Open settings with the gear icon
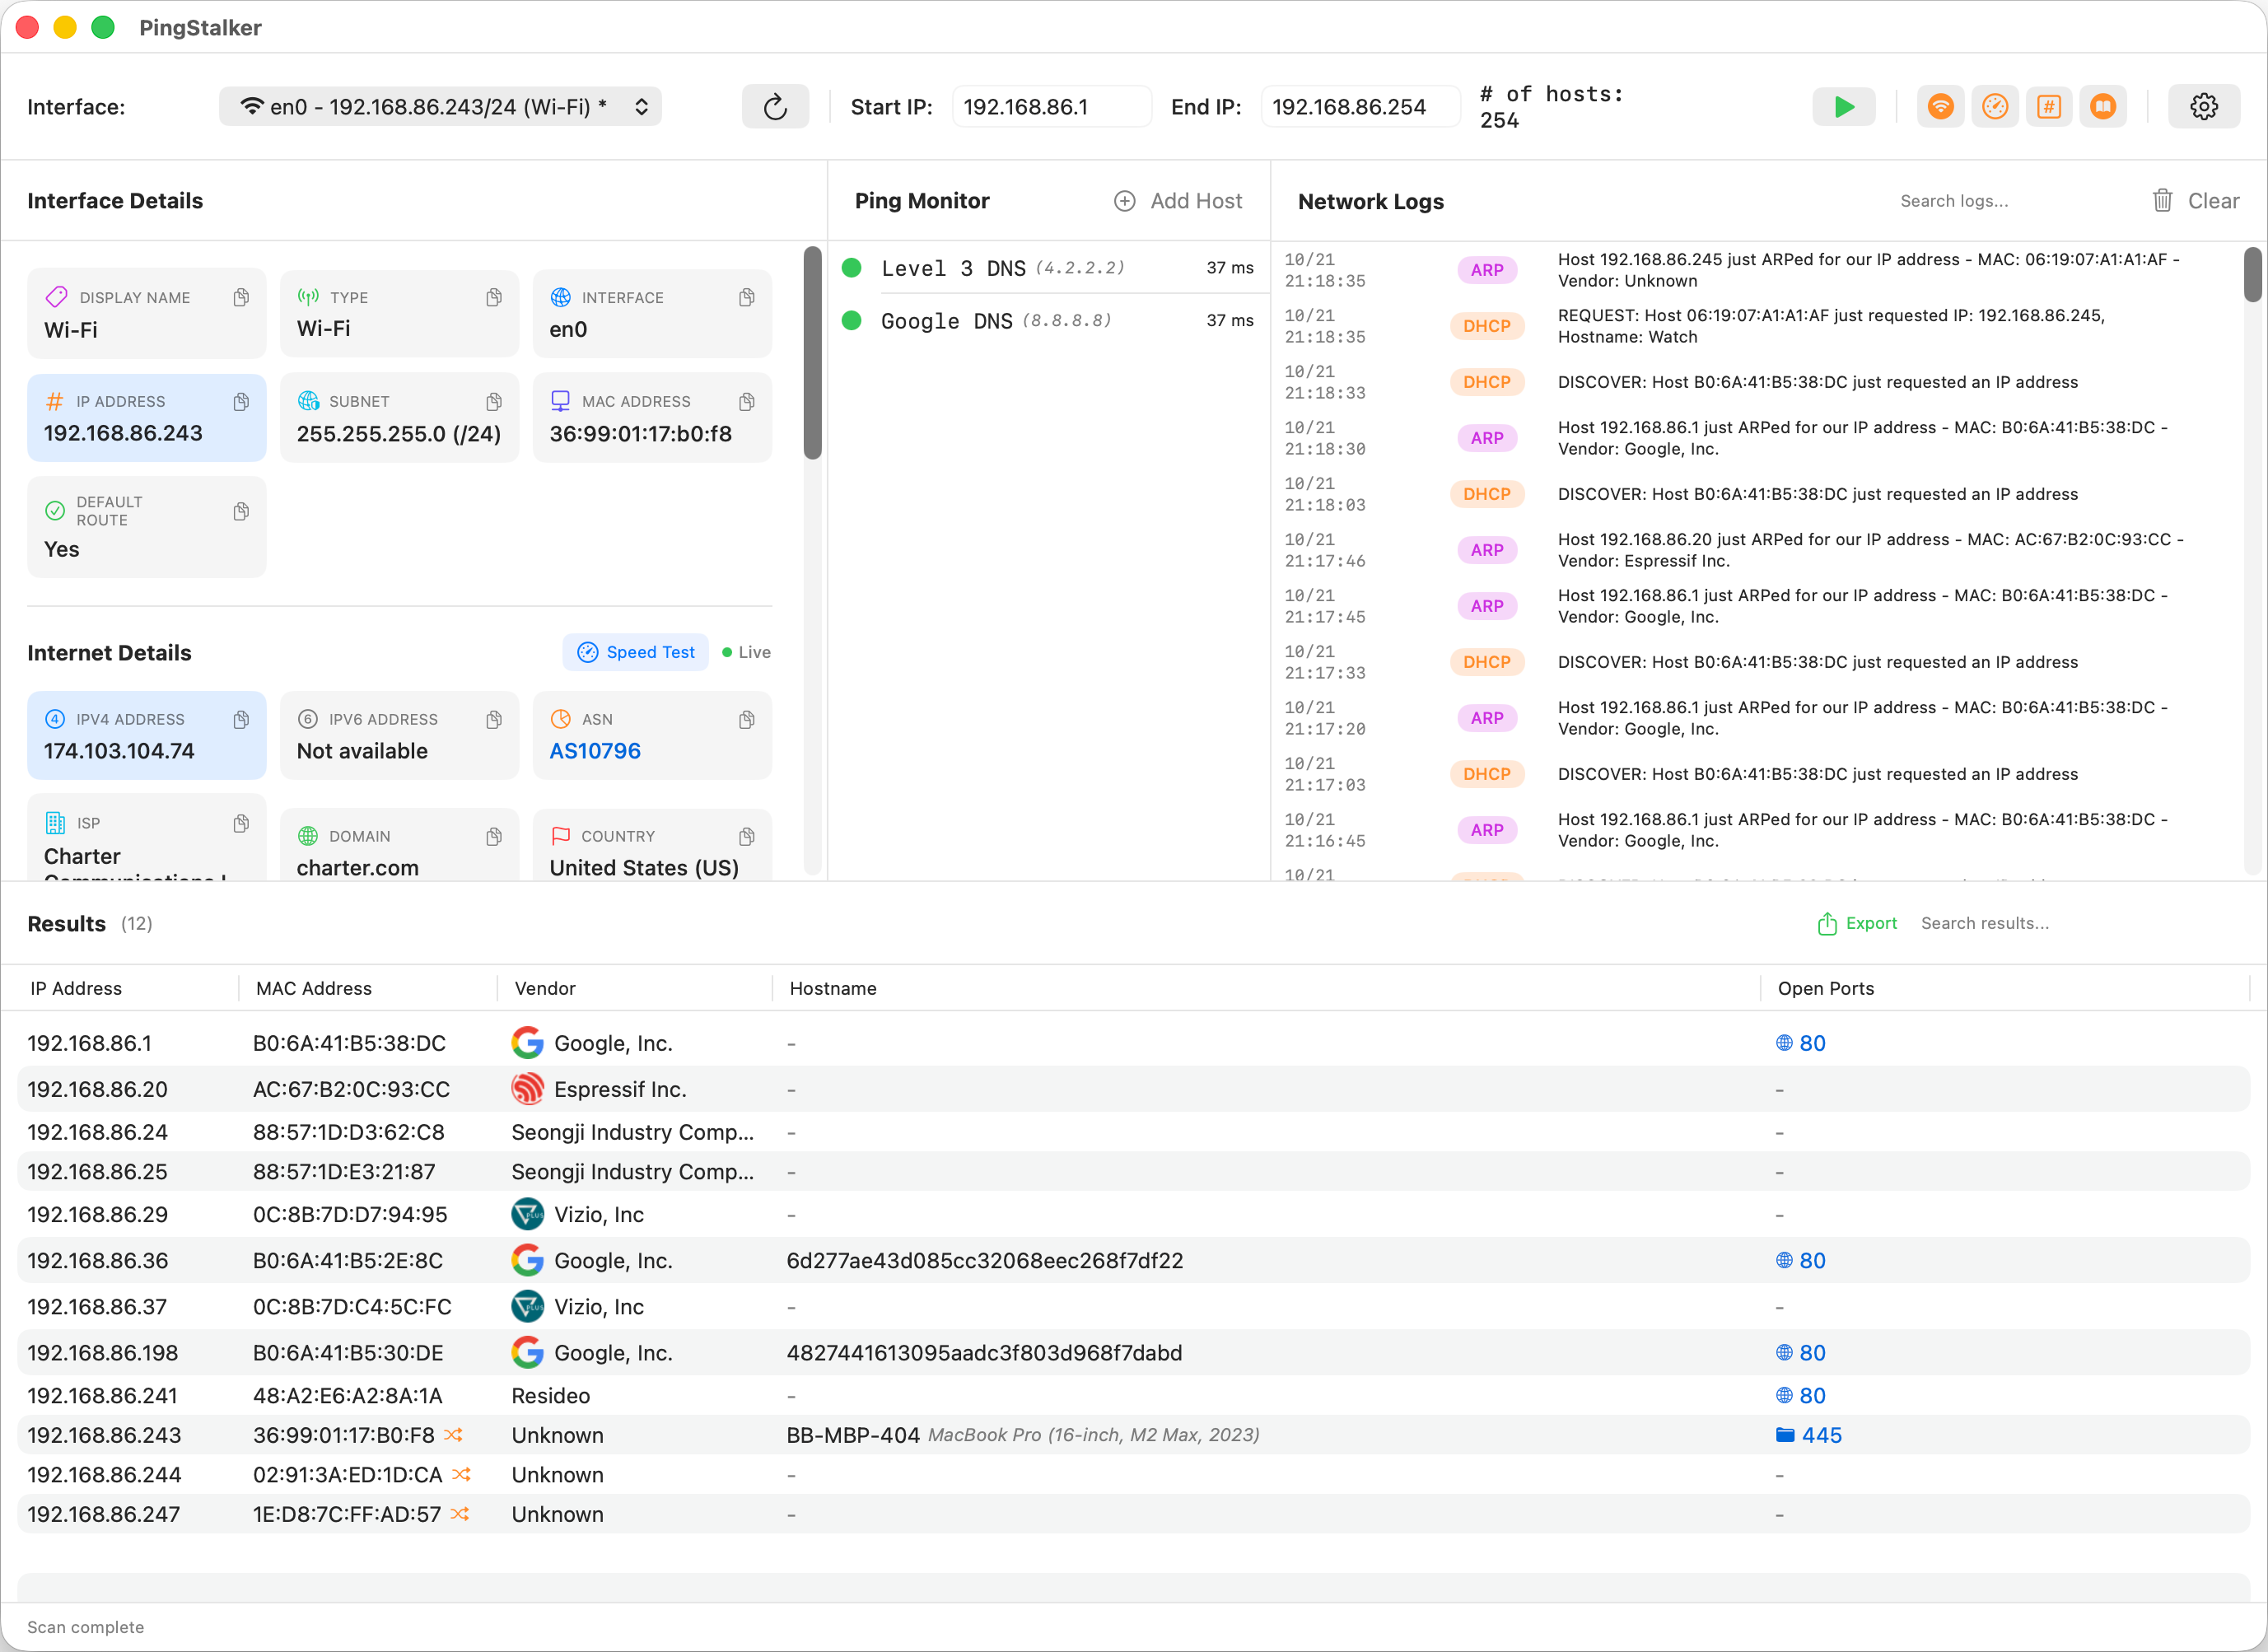This screenshot has width=2268, height=1652. 2203,107
